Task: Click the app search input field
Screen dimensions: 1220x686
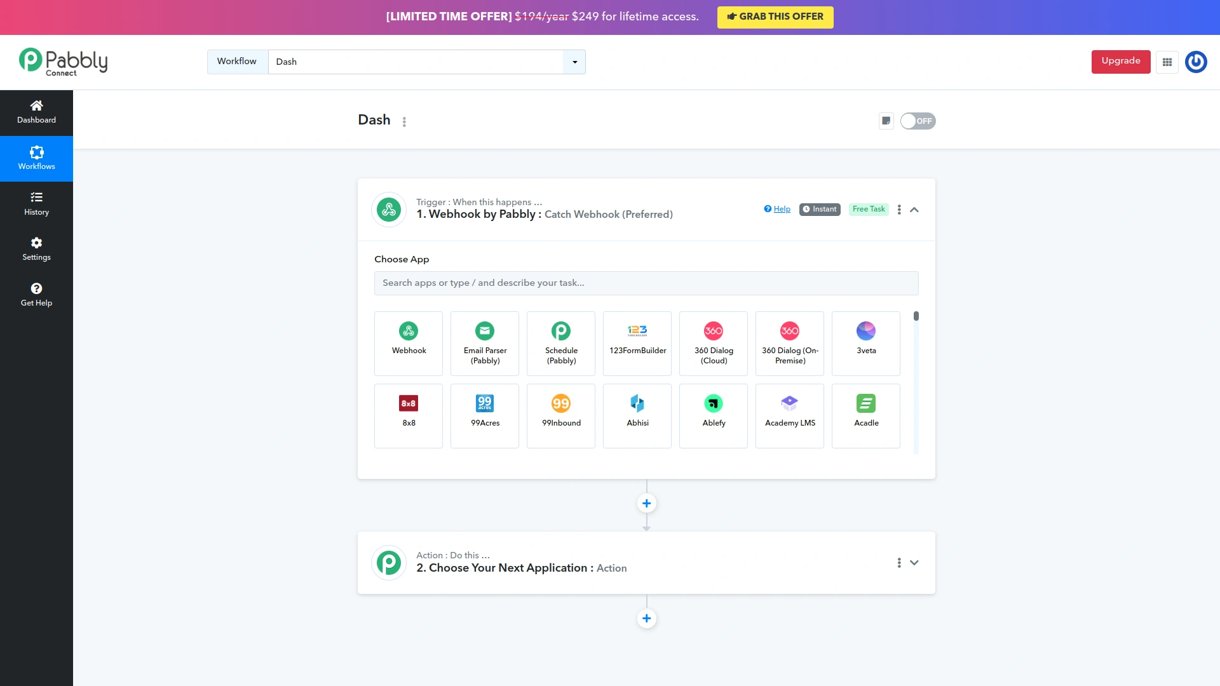Action: click(x=646, y=283)
